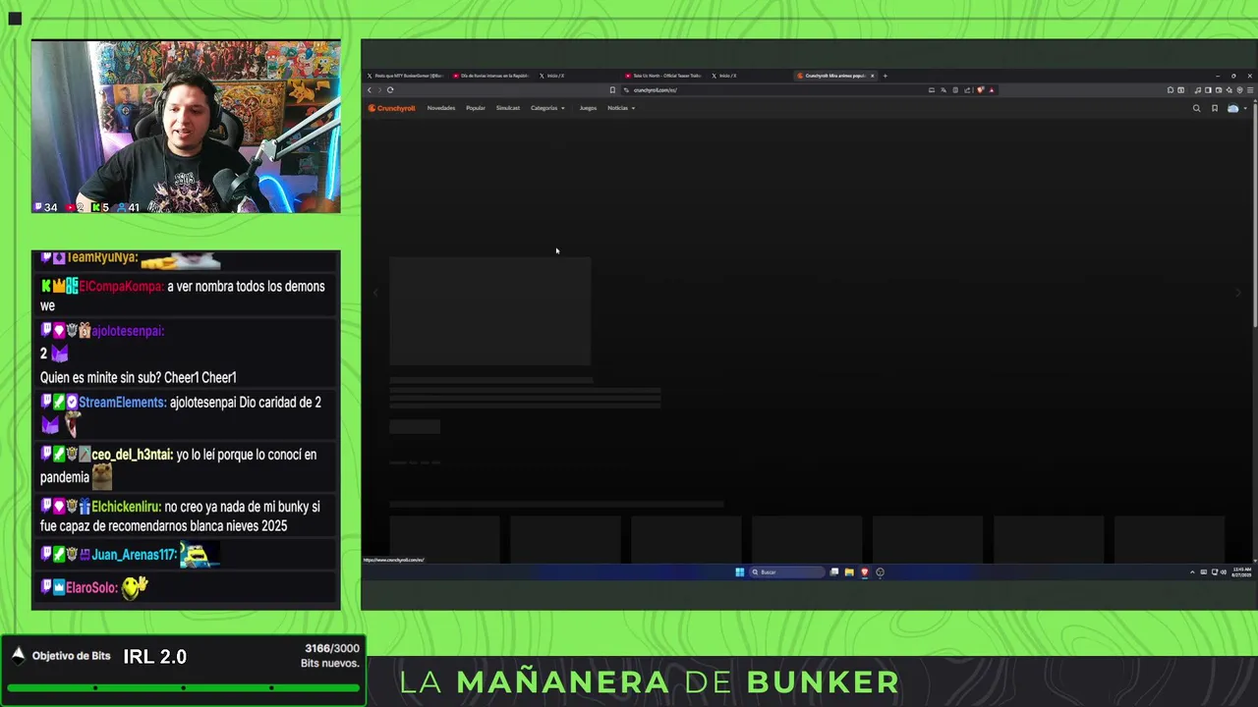Open a new browser tab with plus
1258x707 pixels.
coord(885,76)
